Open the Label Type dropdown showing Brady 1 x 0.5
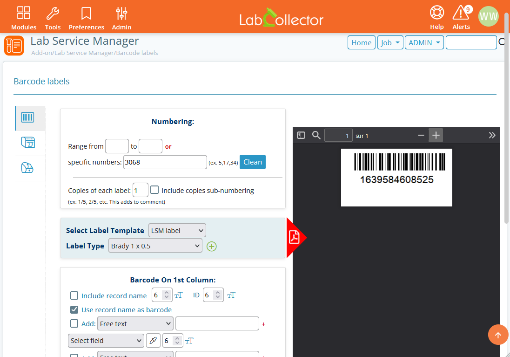 tap(155, 246)
